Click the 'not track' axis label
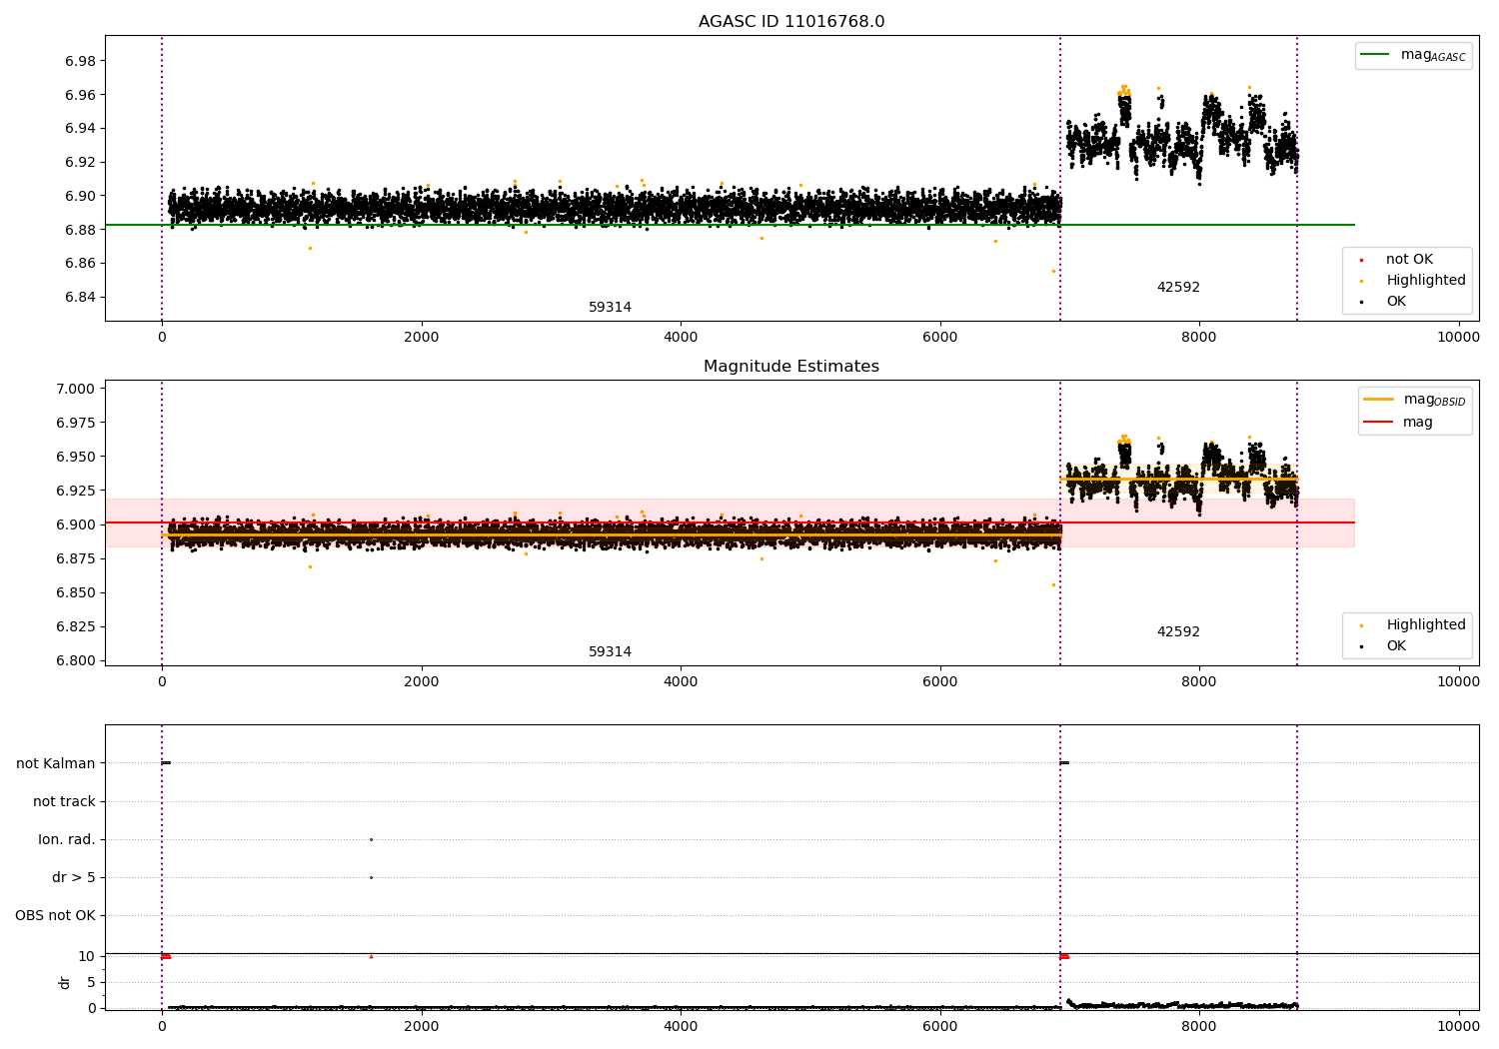Viewport: 1499px width, 1049px height. pyautogui.click(x=64, y=802)
